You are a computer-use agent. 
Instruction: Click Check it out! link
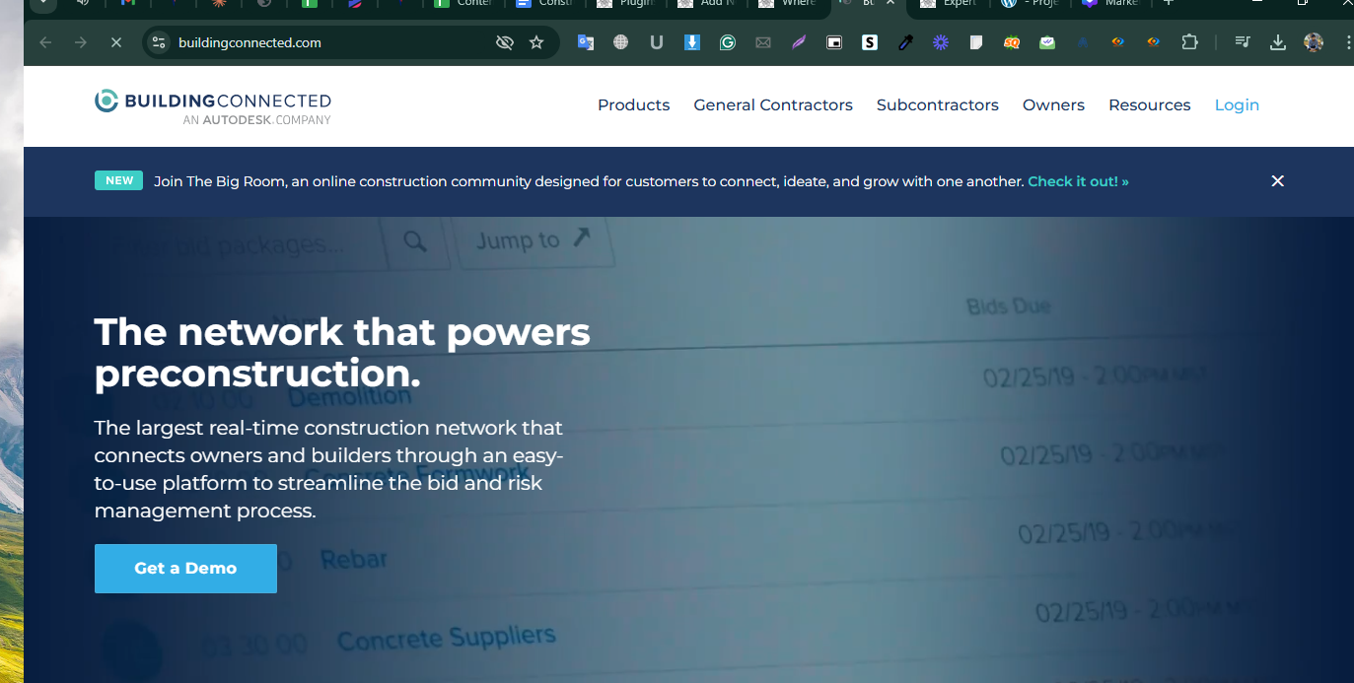tap(1078, 181)
